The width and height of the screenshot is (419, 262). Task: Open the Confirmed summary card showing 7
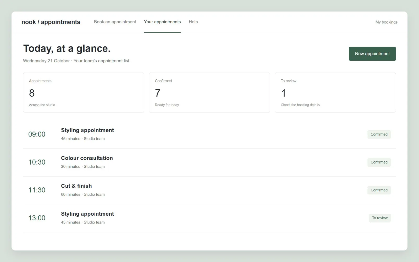[210, 93]
